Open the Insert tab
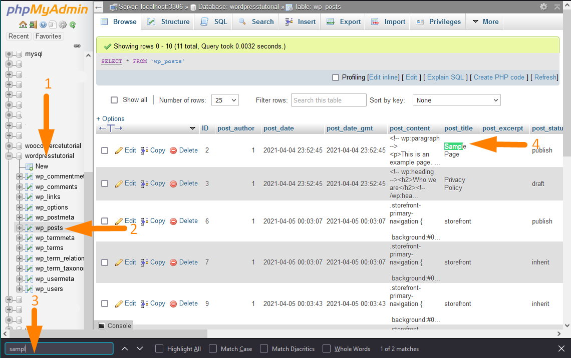Image resolution: width=571 pixels, height=358 pixels. (300, 22)
